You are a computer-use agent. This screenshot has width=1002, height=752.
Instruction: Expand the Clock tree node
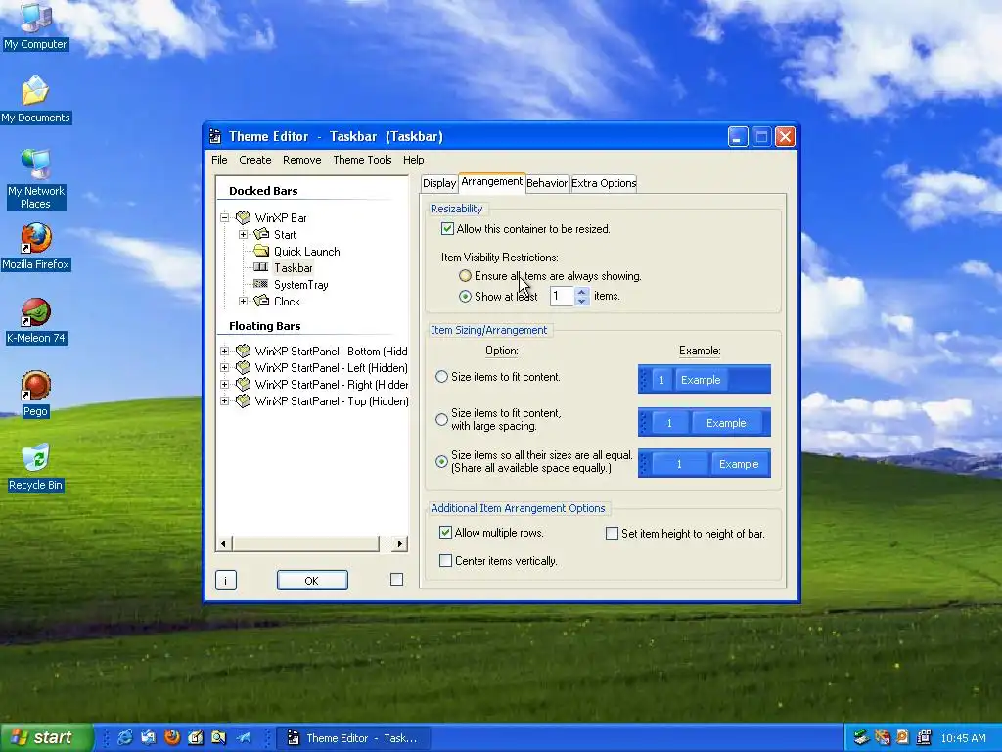[243, 302]
